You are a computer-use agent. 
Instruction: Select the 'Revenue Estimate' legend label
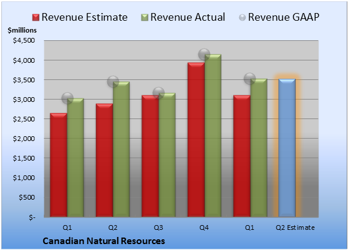coord(85,17)
